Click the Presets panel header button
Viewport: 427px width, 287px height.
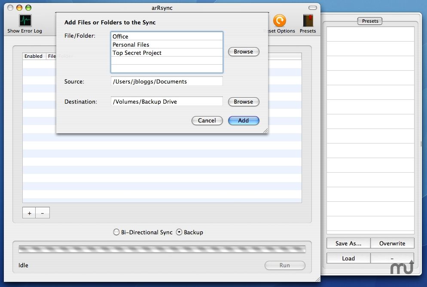point(369,21)
